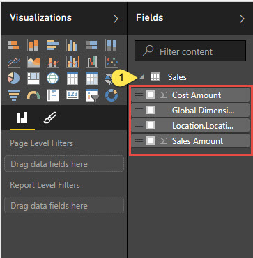
Task: Check the Global Dimensi... field checkbox
Action: point(151,110)
